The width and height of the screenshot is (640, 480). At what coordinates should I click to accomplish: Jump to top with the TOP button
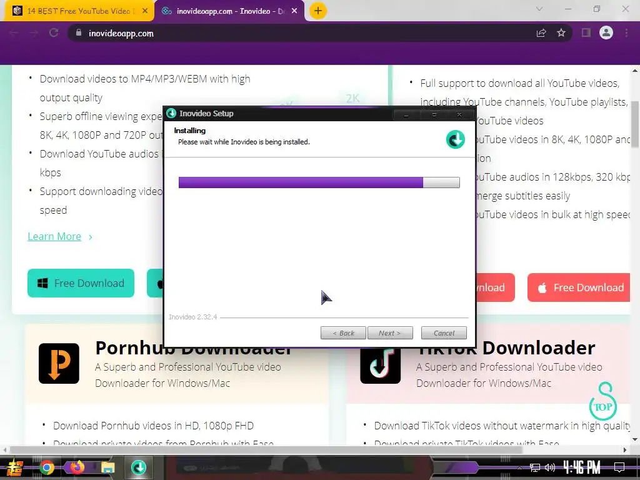click(x=603, y=402)
